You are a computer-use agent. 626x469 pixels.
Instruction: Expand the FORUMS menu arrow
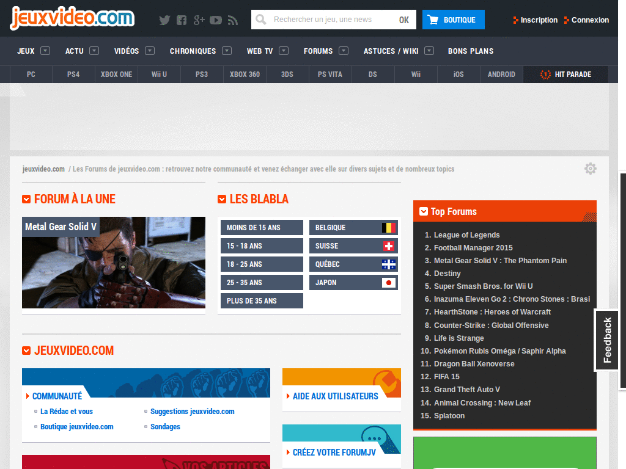344,51
